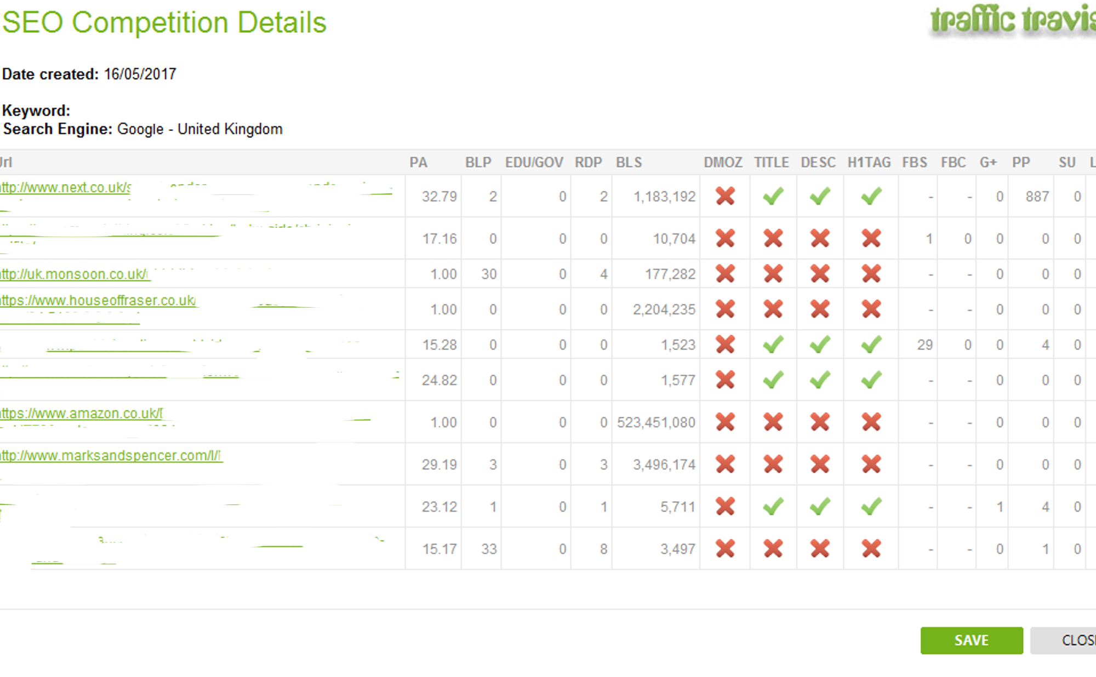Select the text Google - United Kingdom
1096x677 pixels.
point(200,129)
